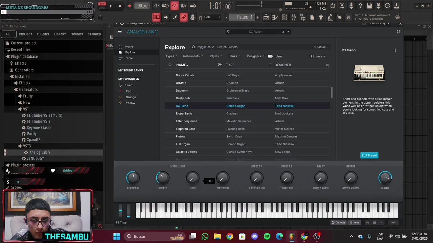Open Spotify from the taskbar
Screen dimensions: 433x243
click(x=267, y=236)
